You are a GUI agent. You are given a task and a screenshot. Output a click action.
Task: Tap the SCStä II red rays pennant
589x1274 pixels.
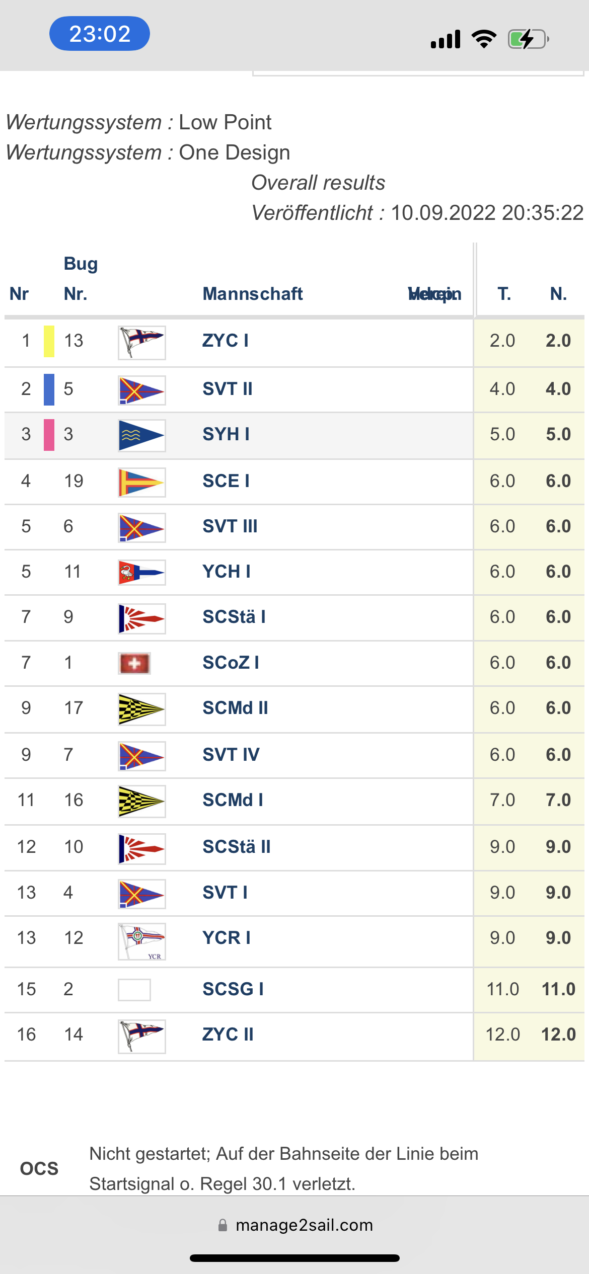pyautogui.click(x=142, y=848)
